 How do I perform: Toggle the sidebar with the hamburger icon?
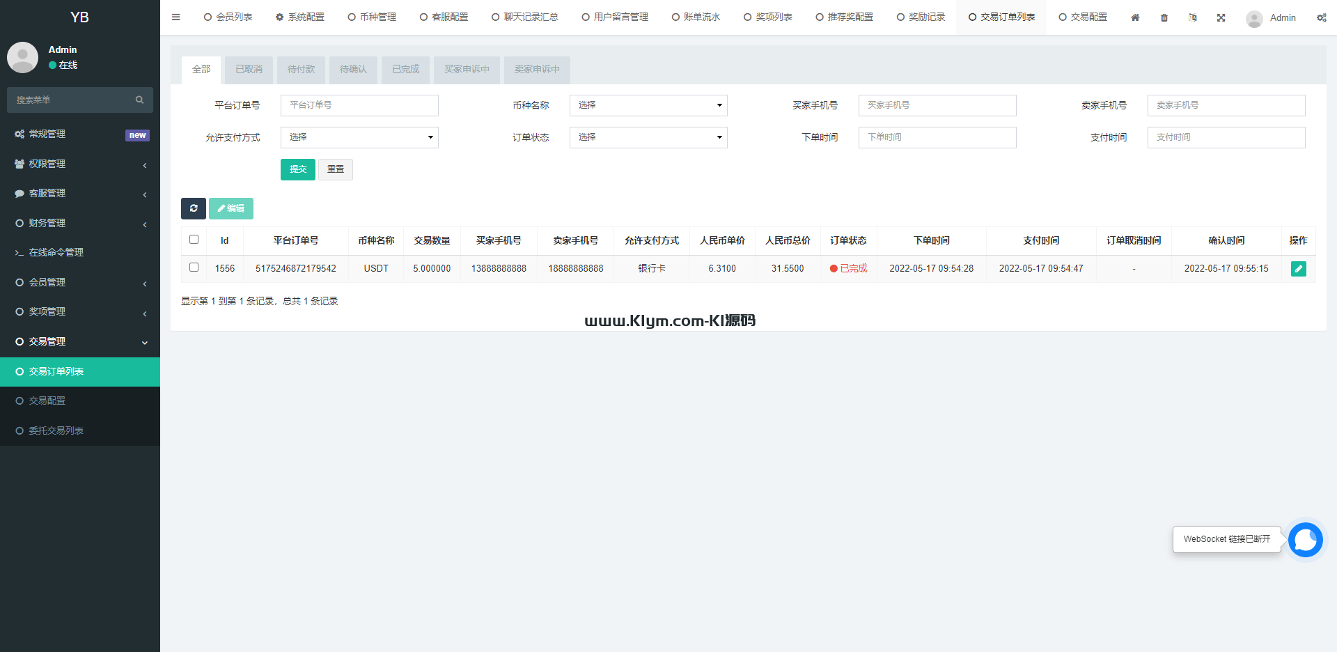(176, 17)
